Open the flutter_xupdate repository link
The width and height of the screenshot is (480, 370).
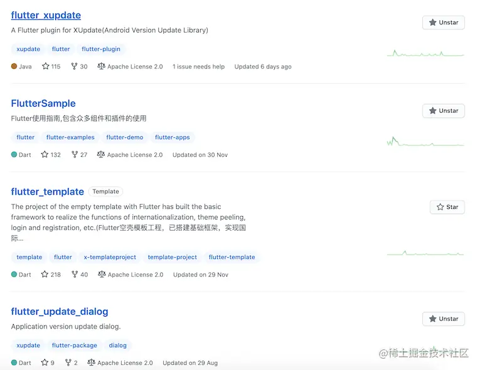pyautogui.click(x=46, y=15)
